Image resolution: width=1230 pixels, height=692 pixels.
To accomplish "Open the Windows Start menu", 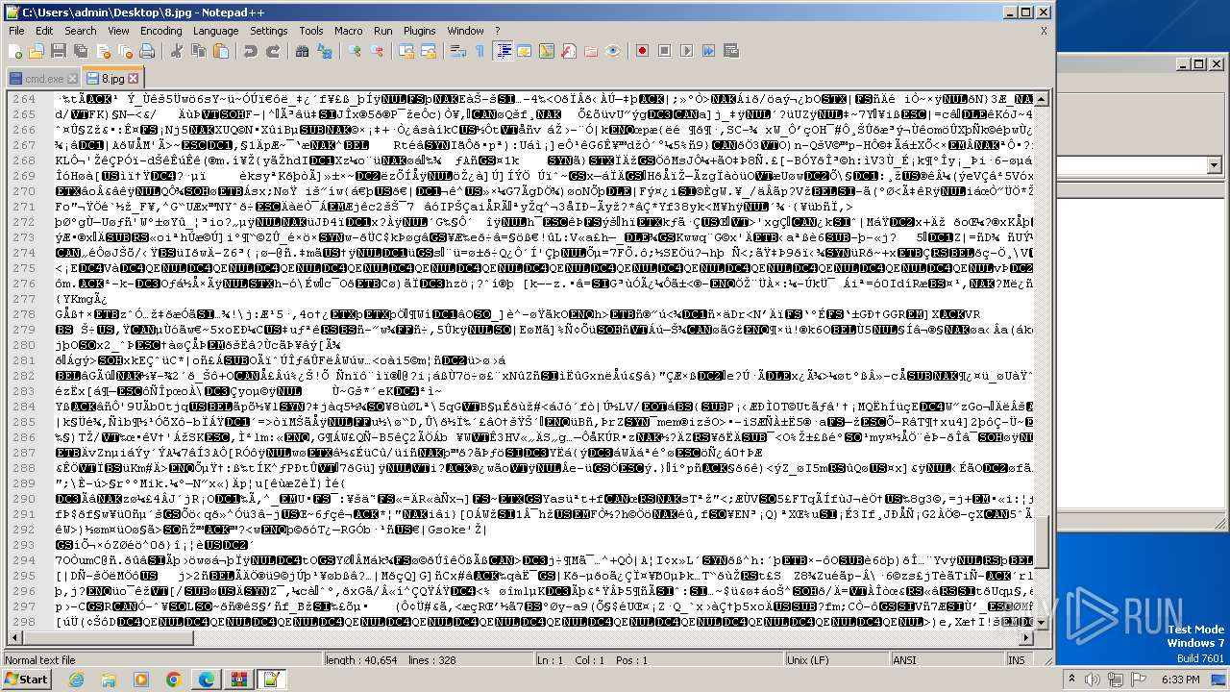I will pyautogui.click(x=27, y=680).
